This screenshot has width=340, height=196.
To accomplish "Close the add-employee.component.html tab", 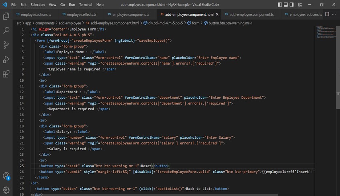I will 217,15.
